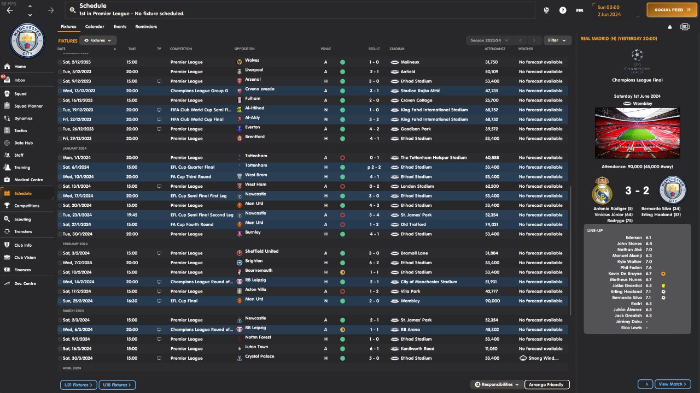Toggle reminder circle for Tue 26/12/2023 Everton

[x=61, y=129]
